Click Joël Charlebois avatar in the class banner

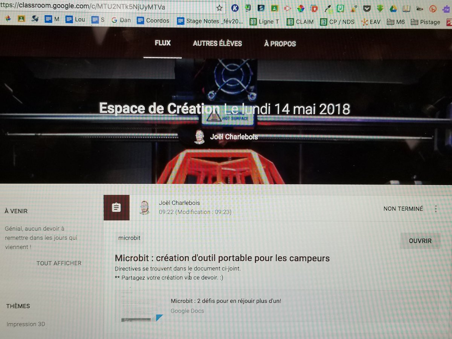(199, 137)
